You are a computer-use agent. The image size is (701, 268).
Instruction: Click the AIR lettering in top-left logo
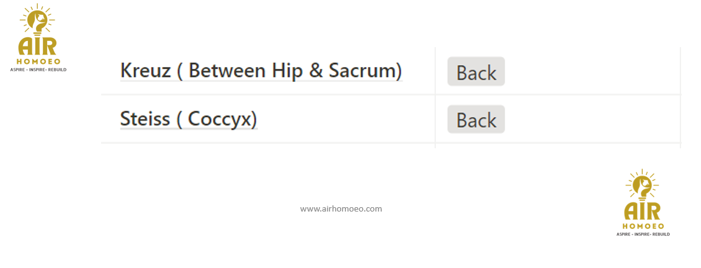click(x=38, y=46)
